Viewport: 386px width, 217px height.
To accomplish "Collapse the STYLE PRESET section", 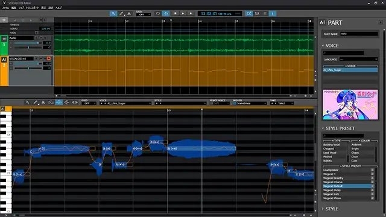I will (x=323, y=128).
